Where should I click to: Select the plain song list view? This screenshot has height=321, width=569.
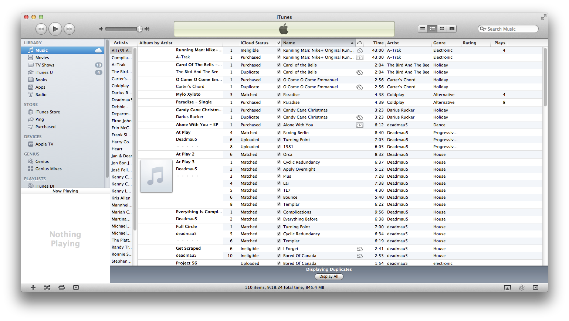423,29
